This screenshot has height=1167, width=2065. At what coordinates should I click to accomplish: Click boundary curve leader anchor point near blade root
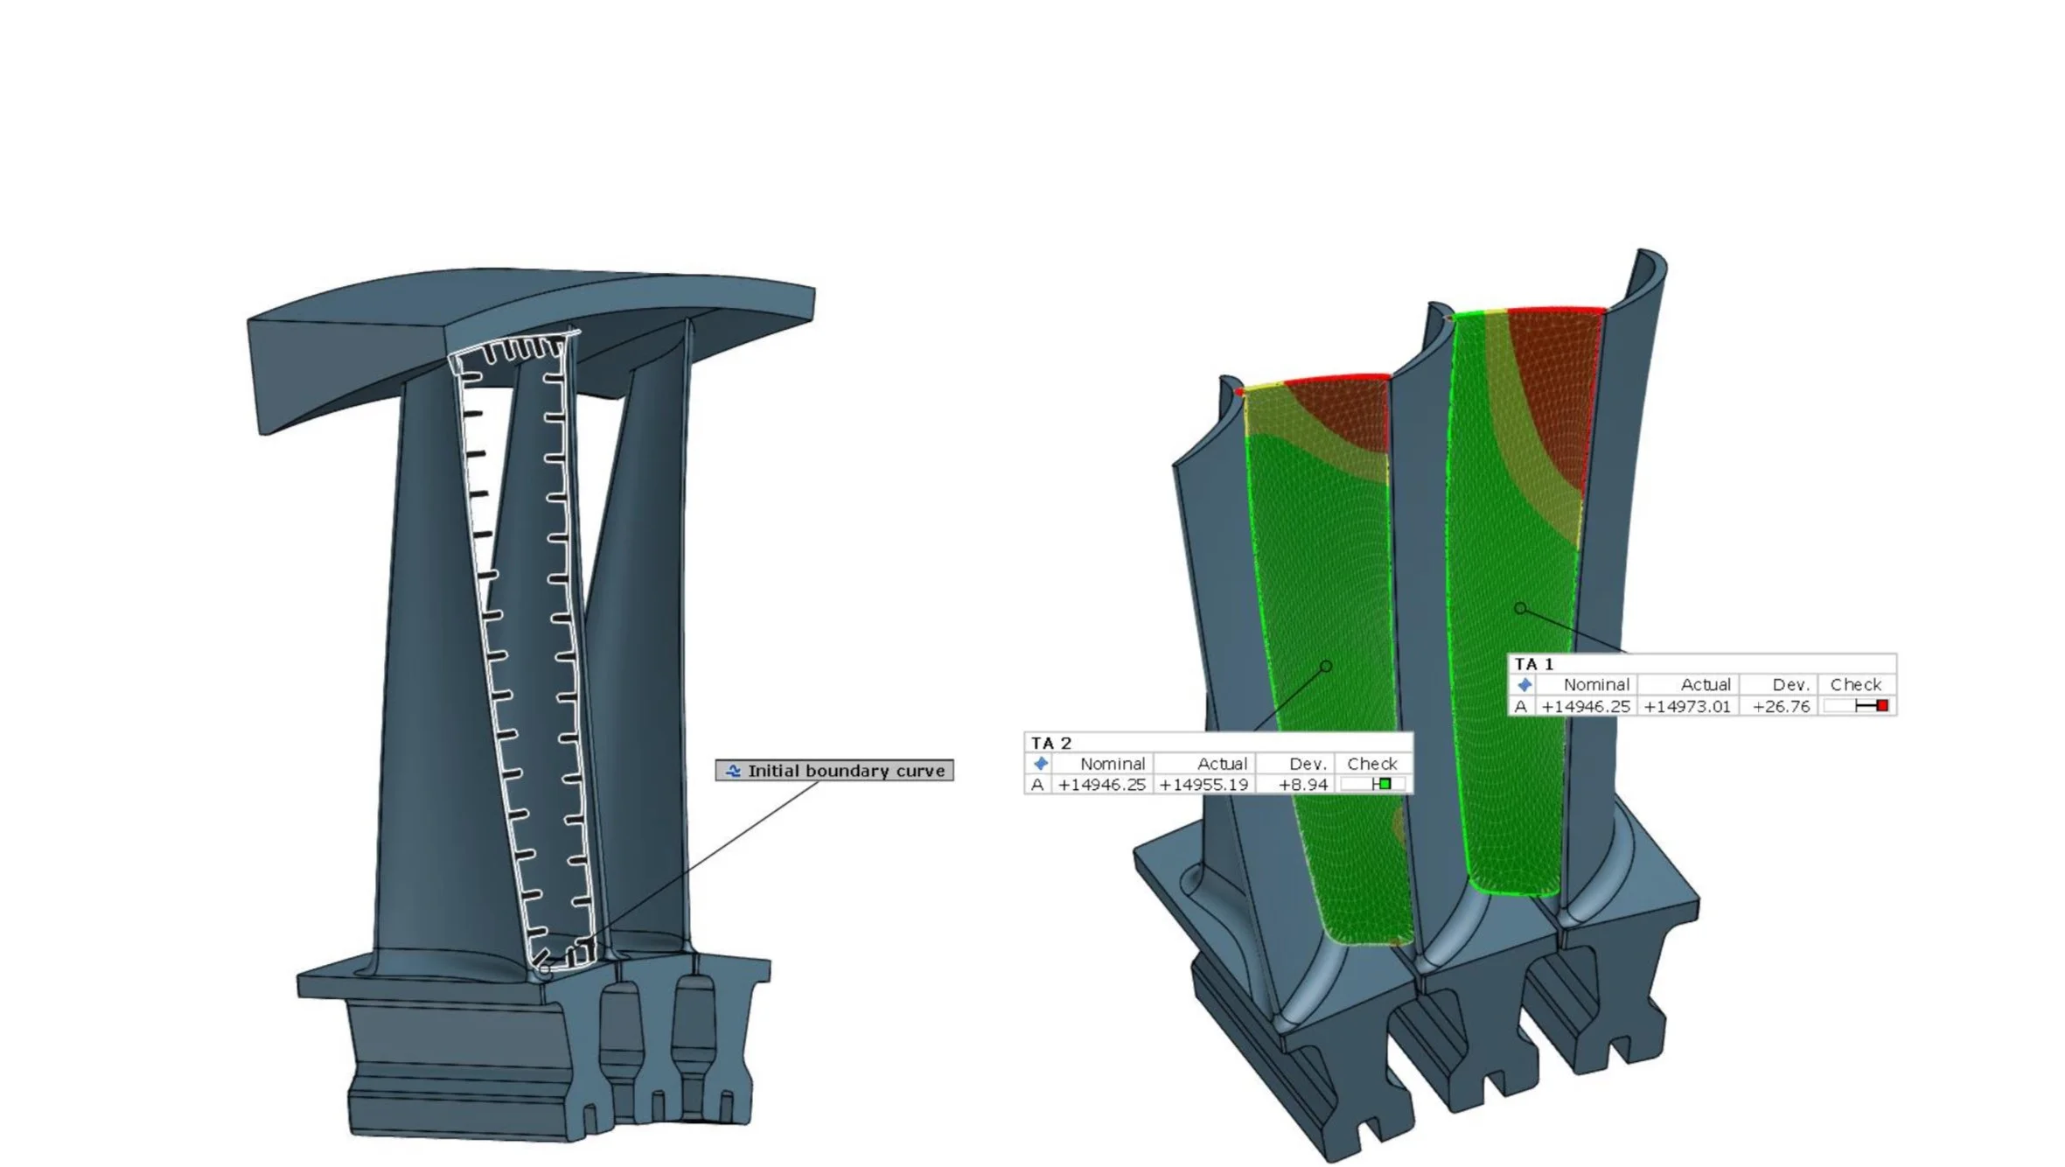(x=546, y=969)
